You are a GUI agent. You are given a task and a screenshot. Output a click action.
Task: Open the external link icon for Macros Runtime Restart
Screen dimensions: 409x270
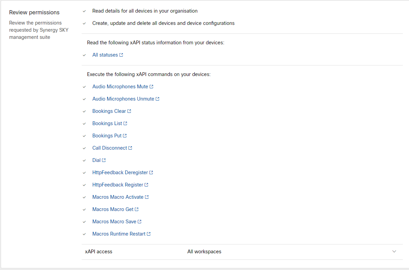click(x=149, y=234)
